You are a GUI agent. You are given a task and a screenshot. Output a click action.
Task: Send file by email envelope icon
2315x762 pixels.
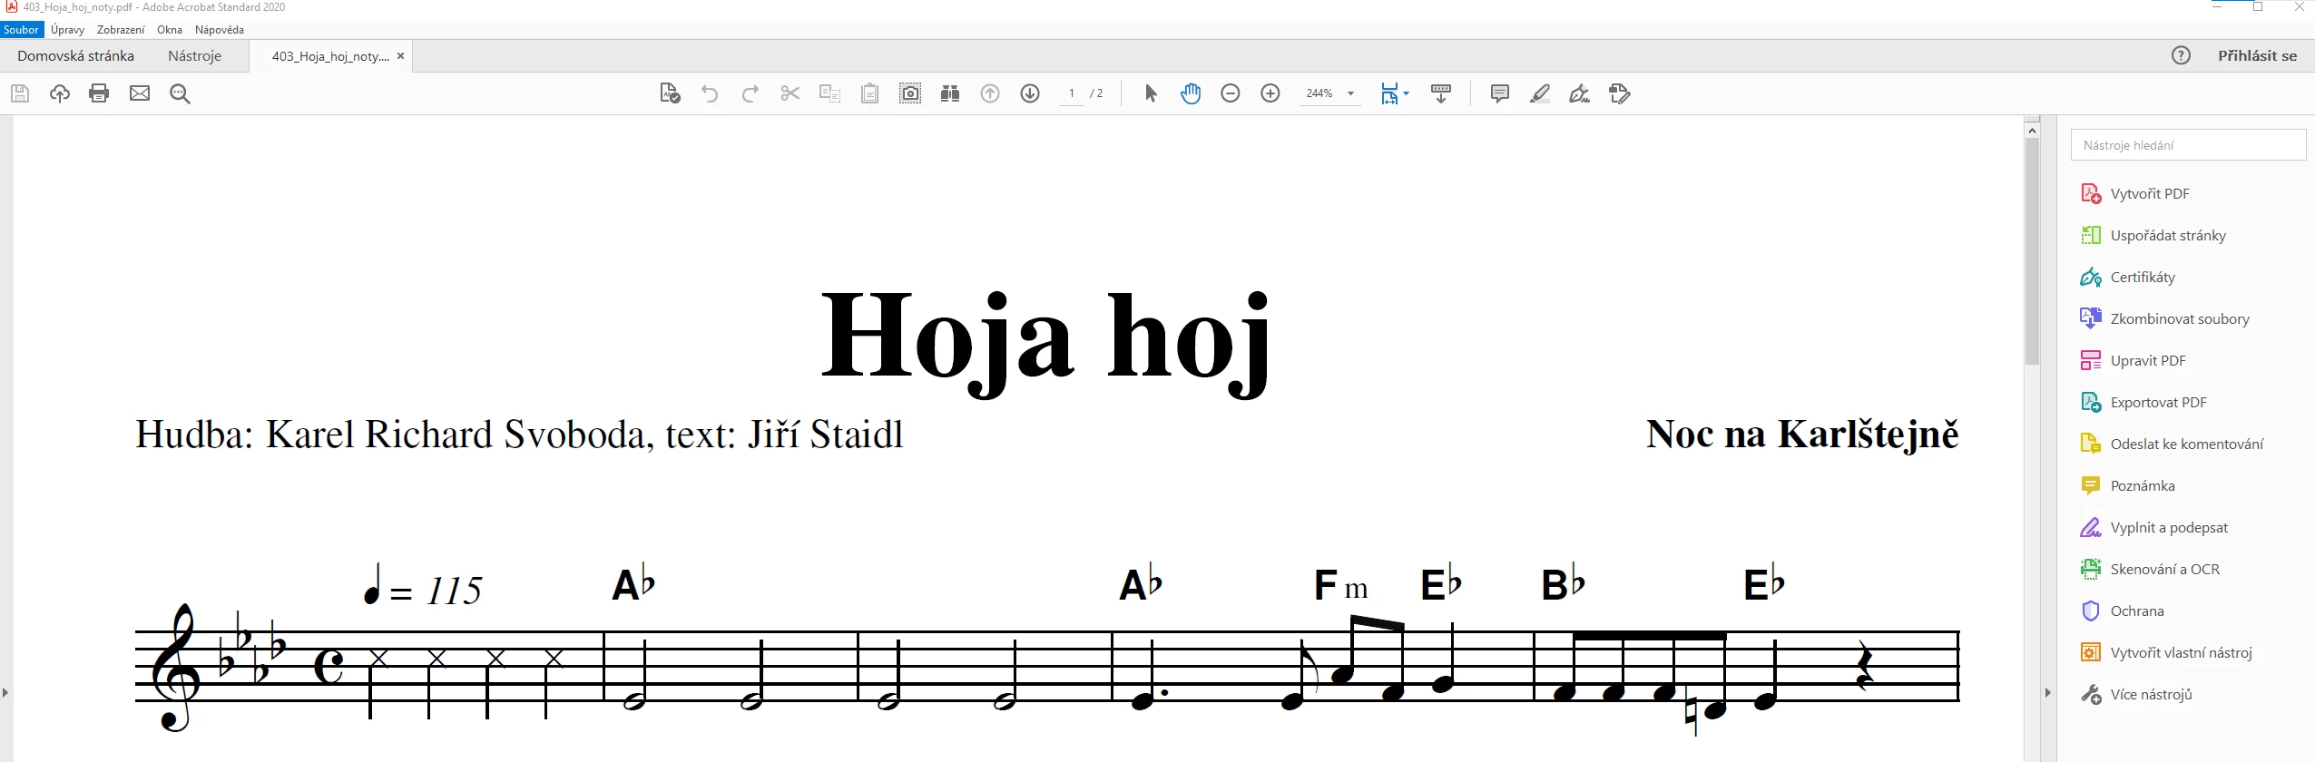coord(140,93)
